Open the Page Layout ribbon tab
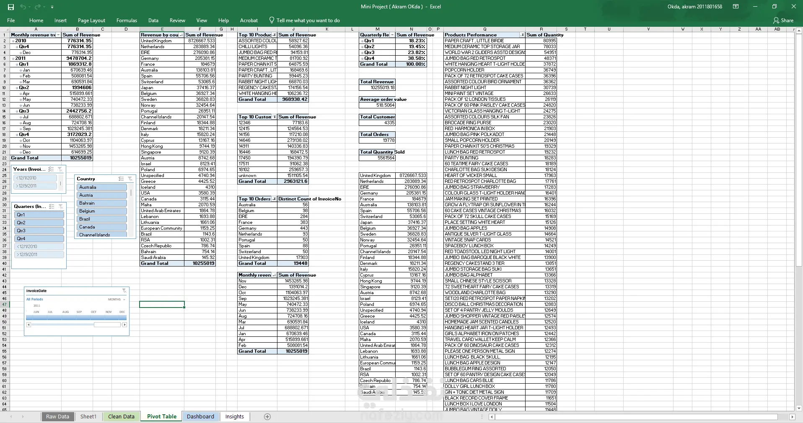This screenshot has width=803, height=423. (x=91, y=20)
